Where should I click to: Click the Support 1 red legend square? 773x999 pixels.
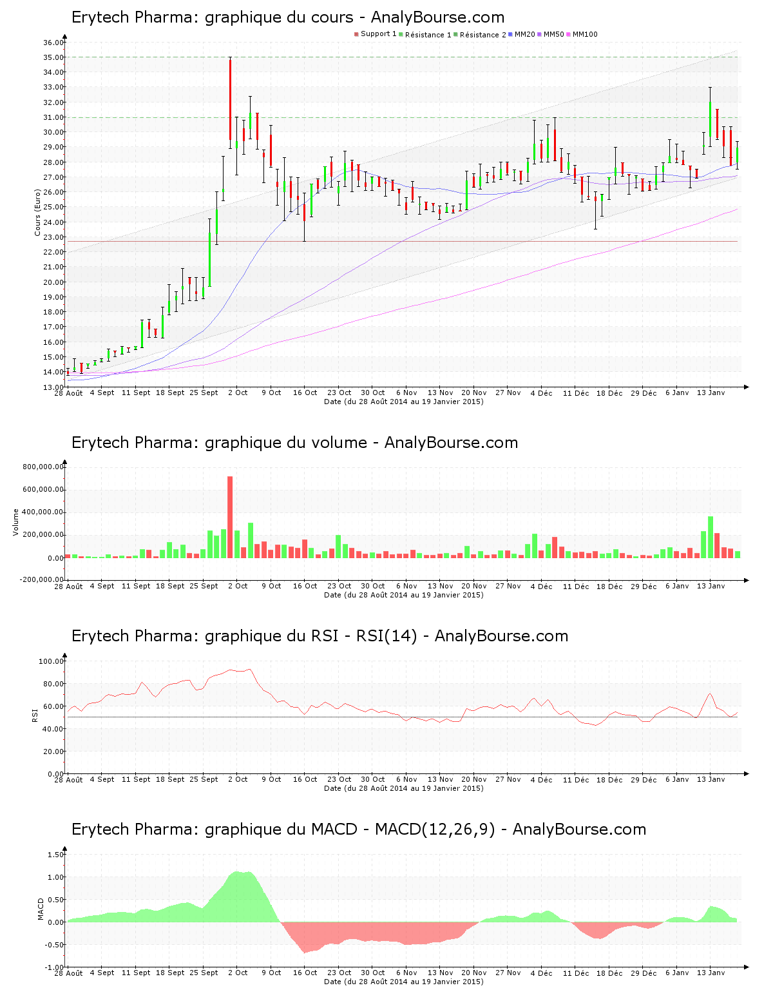point(356,34)
